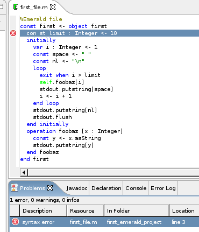The image size is (199, 232).
Task: Click the %Emerald file comment line
Action: [x=41, y=19]
